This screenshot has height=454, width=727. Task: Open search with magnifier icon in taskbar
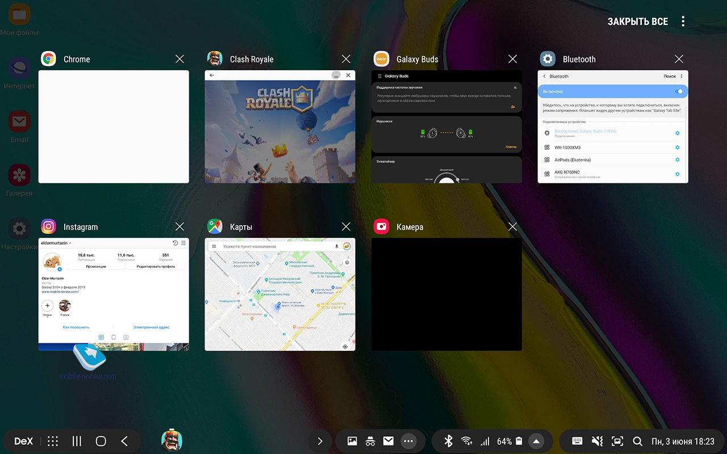(637, 441)
